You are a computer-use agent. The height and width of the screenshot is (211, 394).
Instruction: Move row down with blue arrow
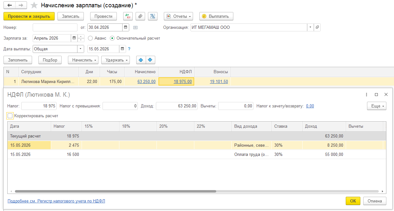pyautogui.click(x=150, y=60)
